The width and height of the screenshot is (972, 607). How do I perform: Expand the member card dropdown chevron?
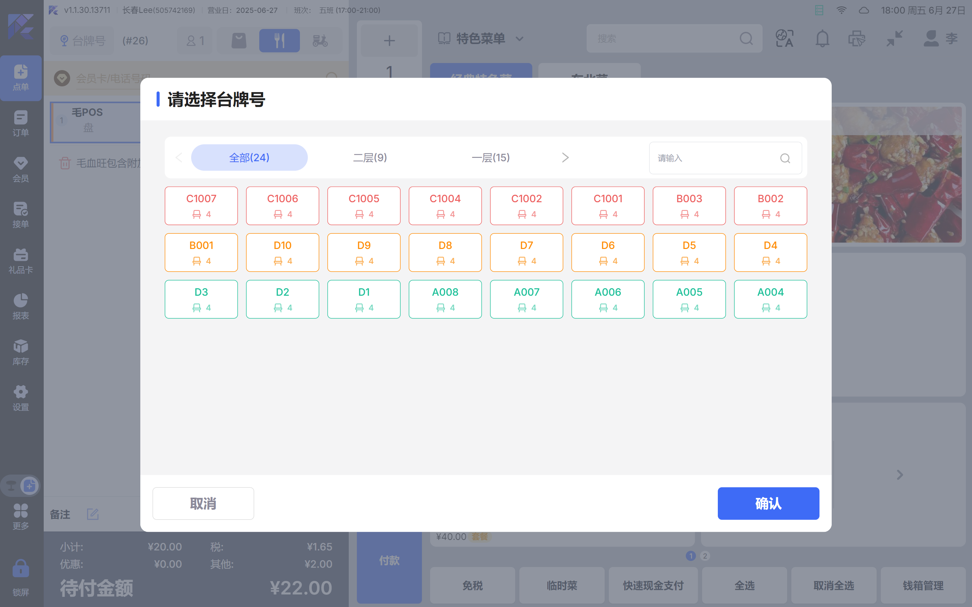[62, 78]
